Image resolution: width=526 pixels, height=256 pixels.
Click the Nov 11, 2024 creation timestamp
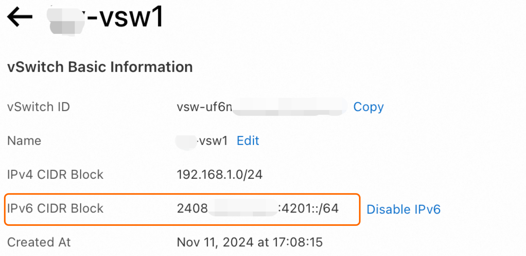[x=249, y=242]
